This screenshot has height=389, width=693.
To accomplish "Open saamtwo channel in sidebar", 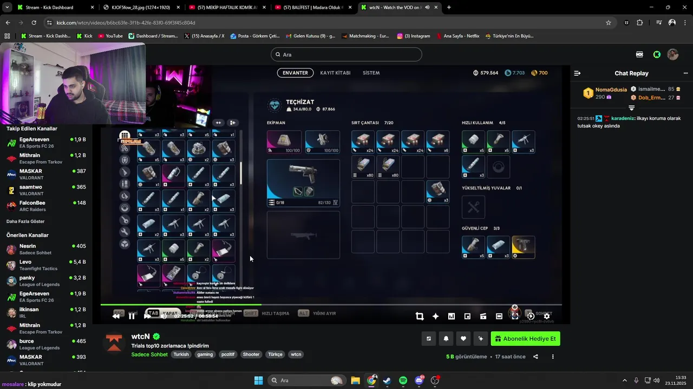I will click(x=46, y=190).
